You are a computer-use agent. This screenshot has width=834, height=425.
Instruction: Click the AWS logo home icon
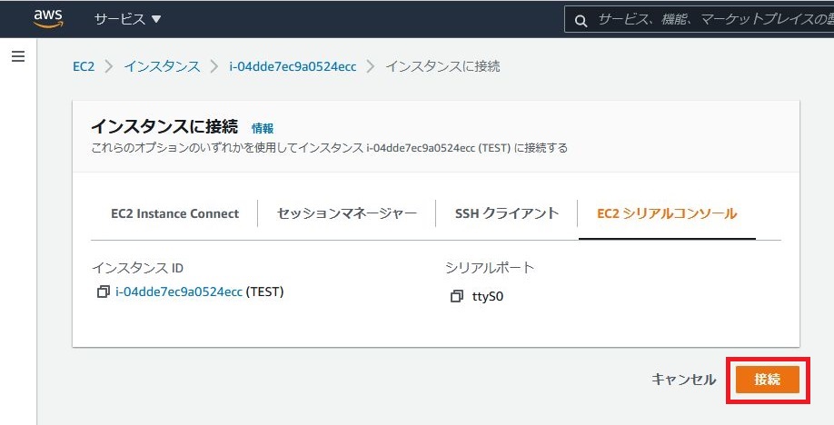point(48,19)
